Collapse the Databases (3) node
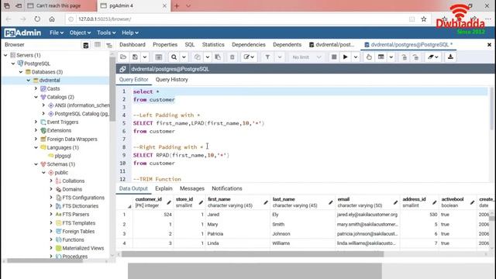The image size is (496, 279). (21, 72)
